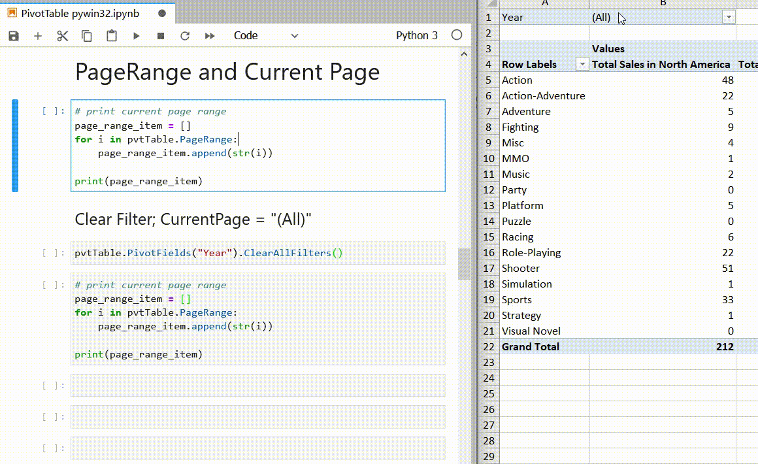This screenshot has width=758, height=464.
Task: Insert a new cell with plus icon
Action: (38, 36)
